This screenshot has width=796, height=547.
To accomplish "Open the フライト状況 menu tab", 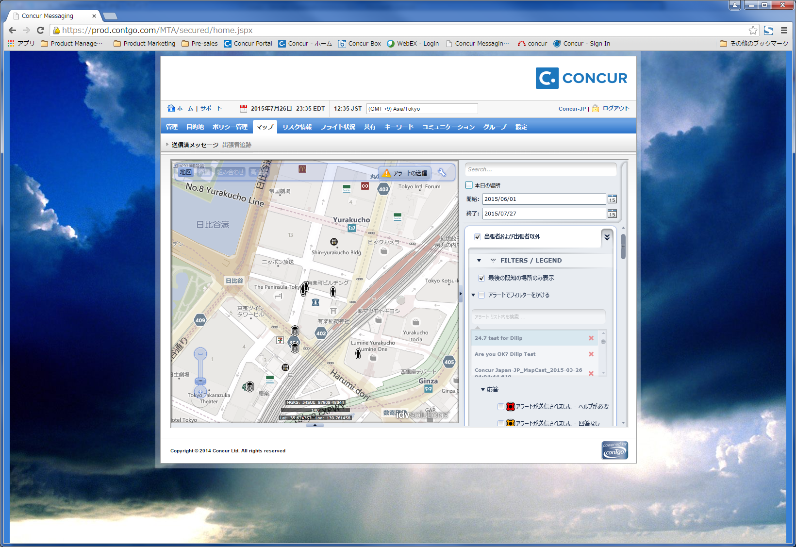I will click(x=337, y=127).
